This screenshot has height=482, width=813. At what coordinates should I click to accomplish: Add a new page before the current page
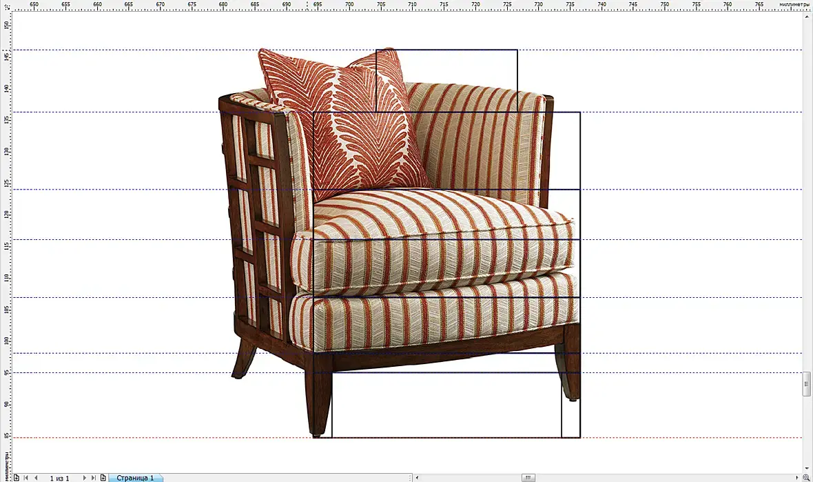pyautogui.click(x=16, y=478)
